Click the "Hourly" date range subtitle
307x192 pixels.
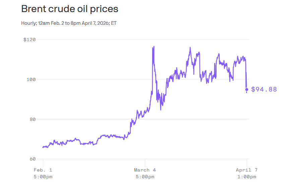69,23
